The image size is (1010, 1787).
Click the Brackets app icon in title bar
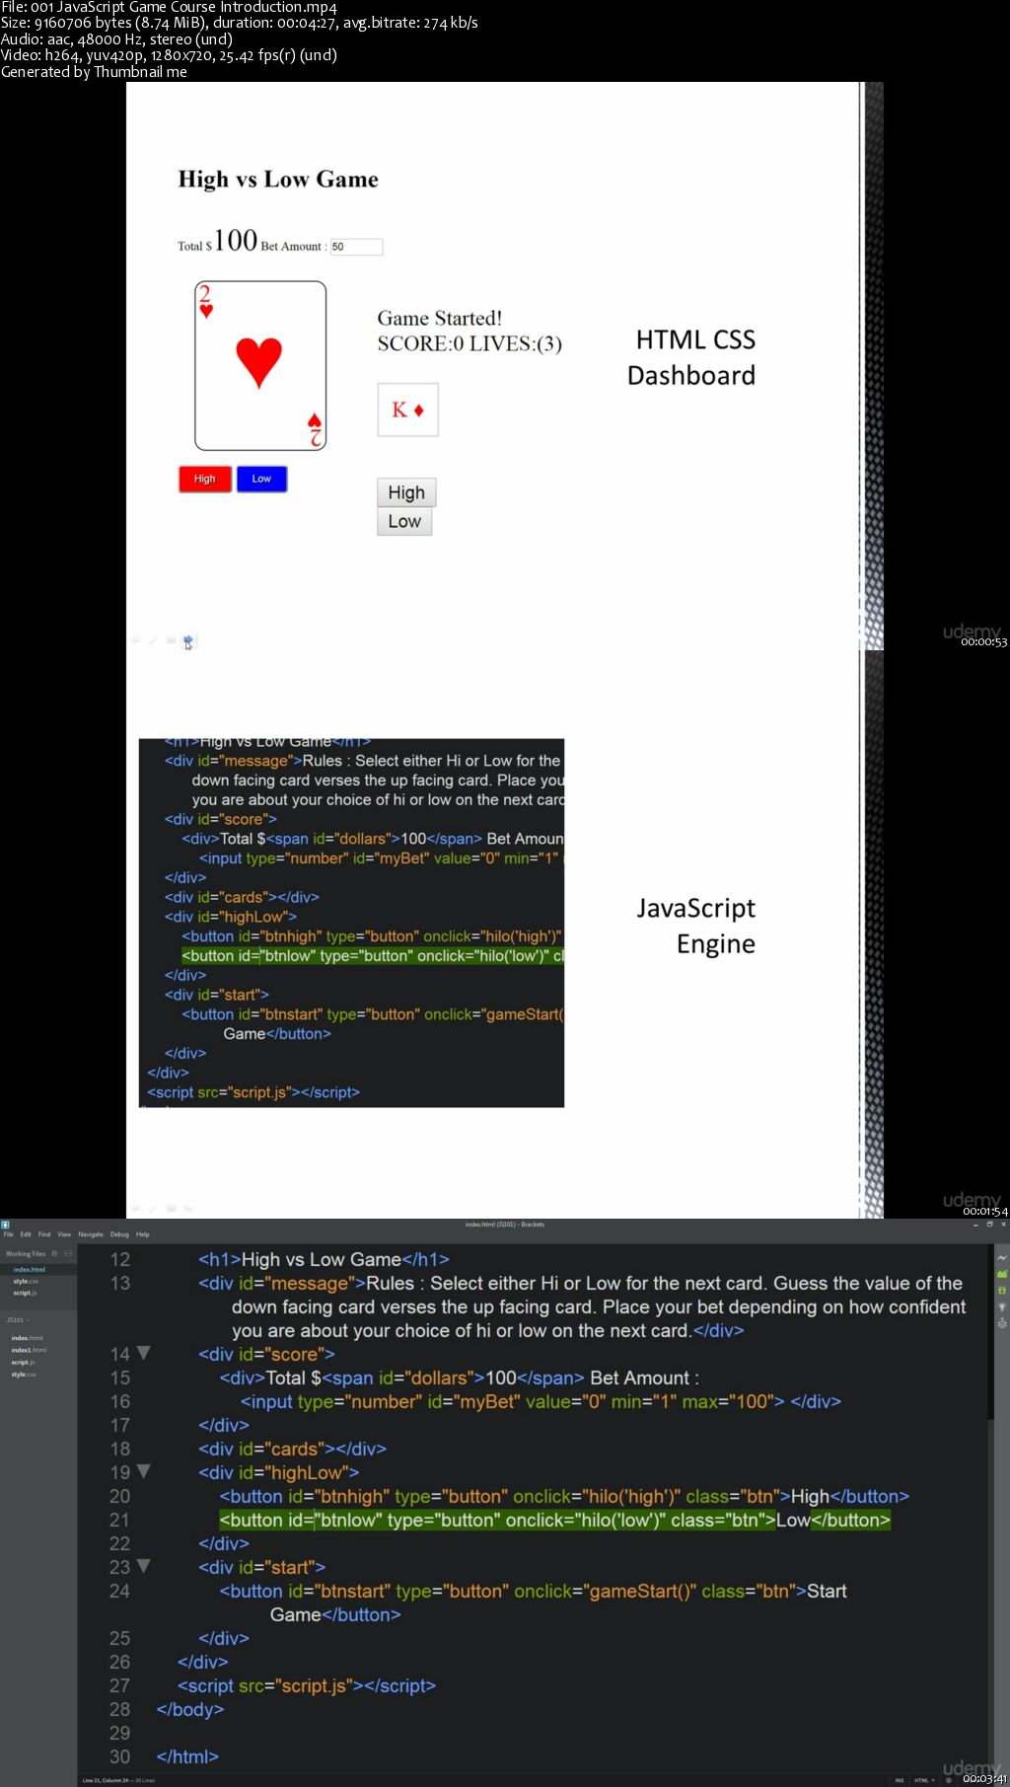pos(5,1225)
